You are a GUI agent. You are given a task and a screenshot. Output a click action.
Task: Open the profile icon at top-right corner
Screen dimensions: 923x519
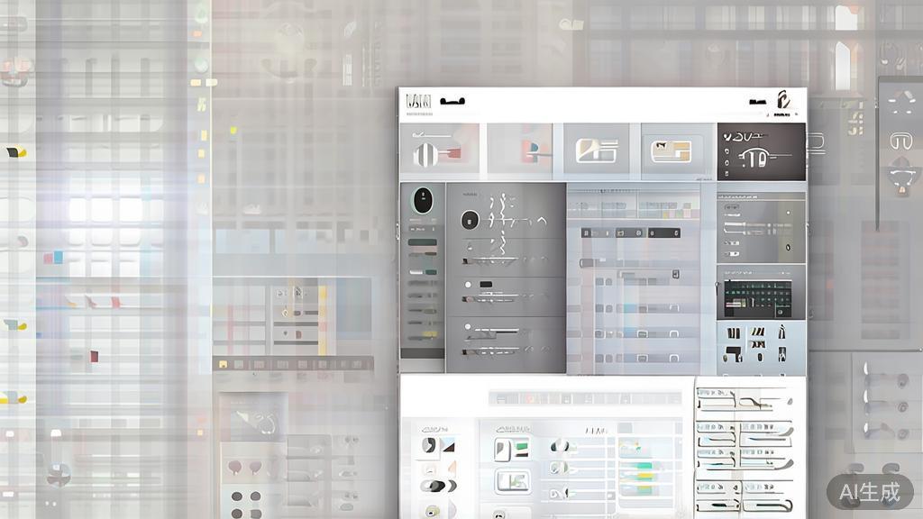click(x=783, y=101)
